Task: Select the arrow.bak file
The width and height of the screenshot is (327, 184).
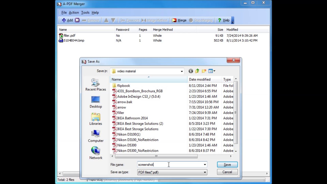Action: [x=122, y=102]
